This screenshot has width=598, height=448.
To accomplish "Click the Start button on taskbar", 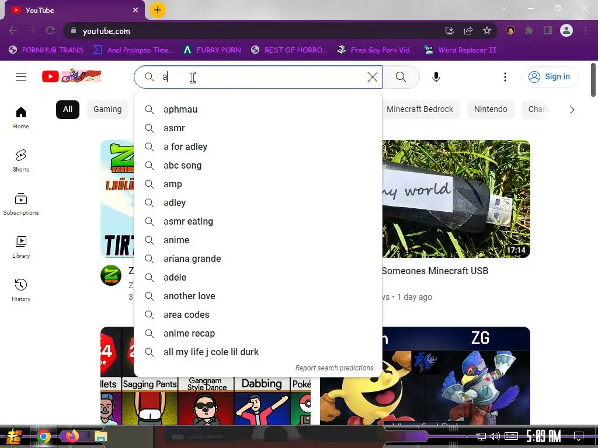I will 13,436.
